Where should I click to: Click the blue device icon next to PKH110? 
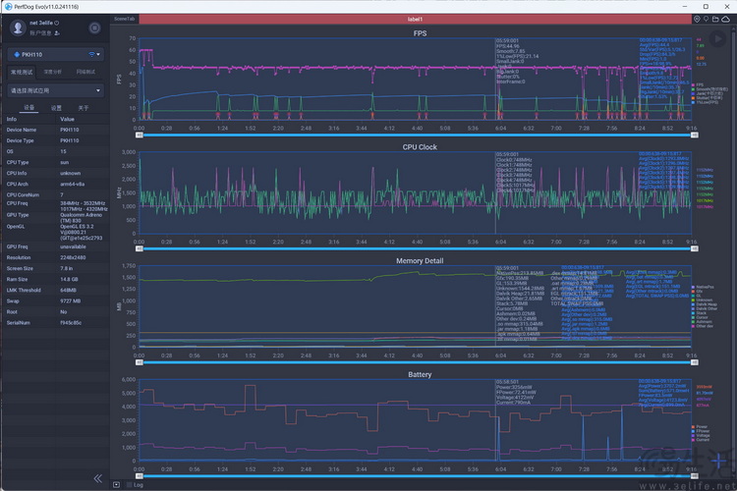17,55
